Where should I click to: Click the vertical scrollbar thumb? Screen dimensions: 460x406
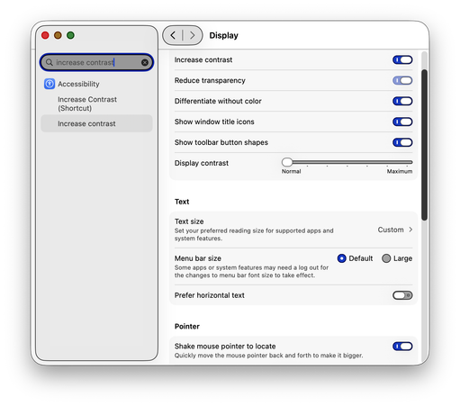click(x=424, y=145)
